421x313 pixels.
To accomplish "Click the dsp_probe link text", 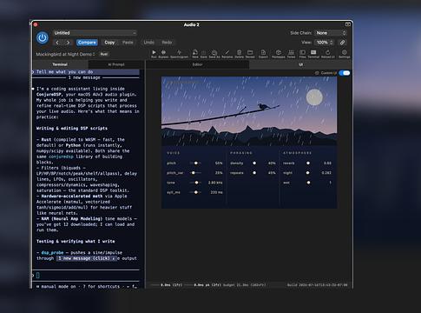I will click(x=52, y=253).
